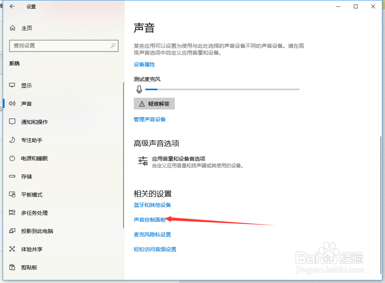The width and height of the screenshot is (385, 283).
Task: Open 专注助手 settings page
Action: 32,140
